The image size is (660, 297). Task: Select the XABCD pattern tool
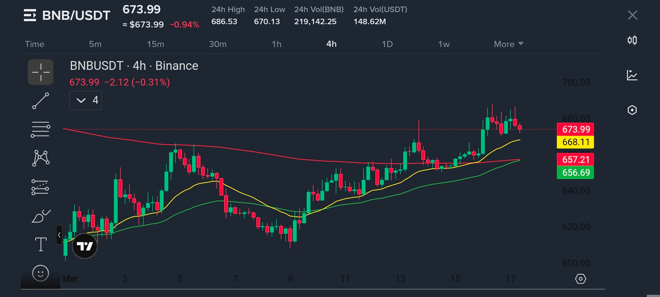[x=41, y=158]
